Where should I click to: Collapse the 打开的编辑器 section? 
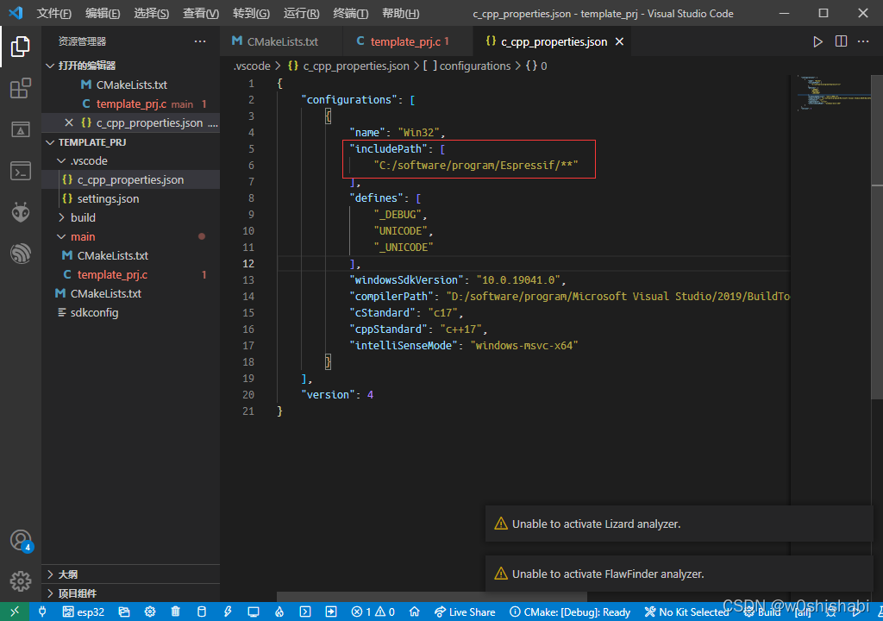[131, 66]
